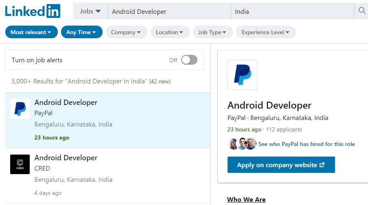Screen dimensions: 368x205
Task: Click the India location search field
Action: click(x=292, y=11)
